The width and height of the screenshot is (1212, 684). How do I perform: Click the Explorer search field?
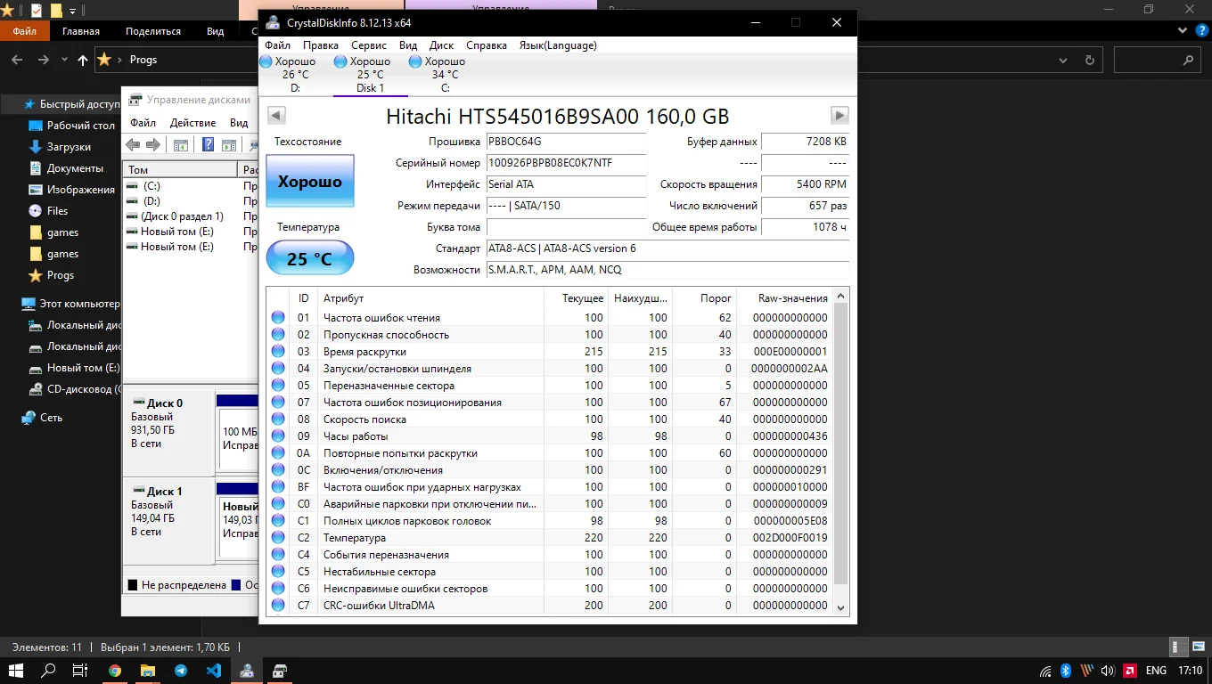[x=1148, y=61]
